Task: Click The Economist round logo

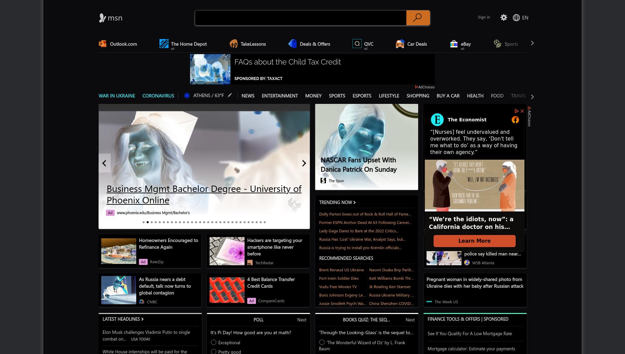Action: coord(437,120)
